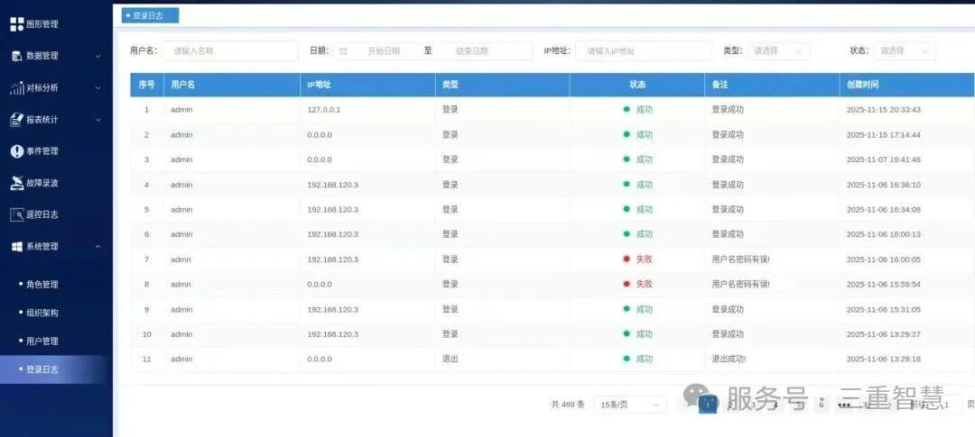This screenshot has width=975, height=437.
Task: Click the IP地址 column header
Action: [x=367, y=85]
